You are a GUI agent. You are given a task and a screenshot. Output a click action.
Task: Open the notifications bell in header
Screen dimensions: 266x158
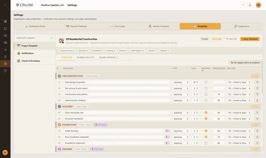tap(250, 5)
